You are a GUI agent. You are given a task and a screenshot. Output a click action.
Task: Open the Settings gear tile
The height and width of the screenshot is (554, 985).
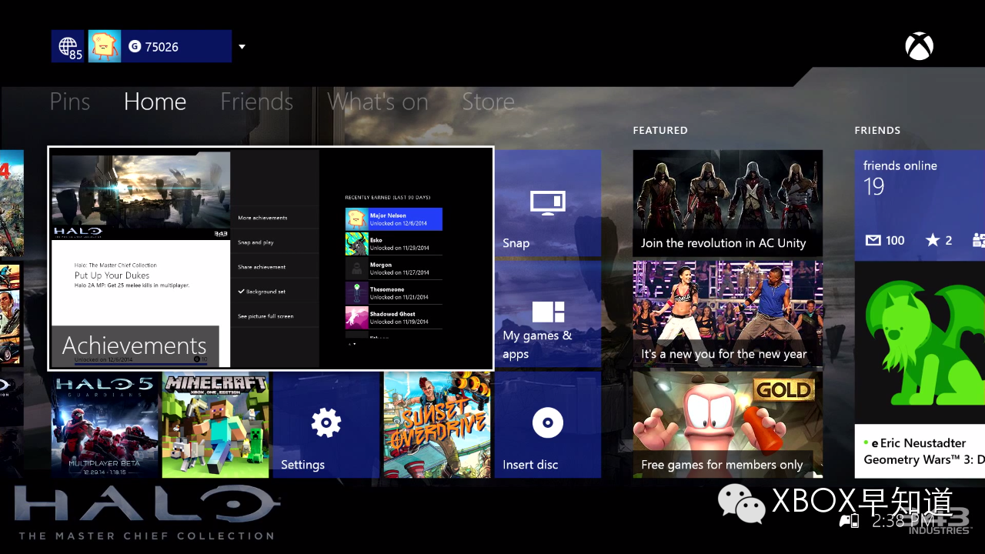(326, 425)
